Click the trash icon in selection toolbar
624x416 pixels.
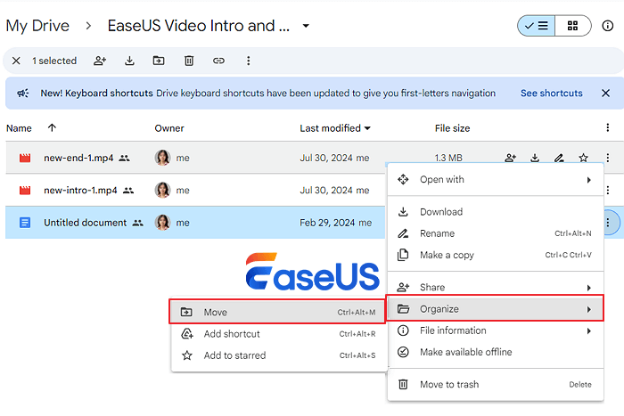point(189,61)
